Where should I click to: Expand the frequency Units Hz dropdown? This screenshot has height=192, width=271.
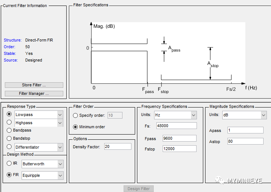(x=193, y=115)
